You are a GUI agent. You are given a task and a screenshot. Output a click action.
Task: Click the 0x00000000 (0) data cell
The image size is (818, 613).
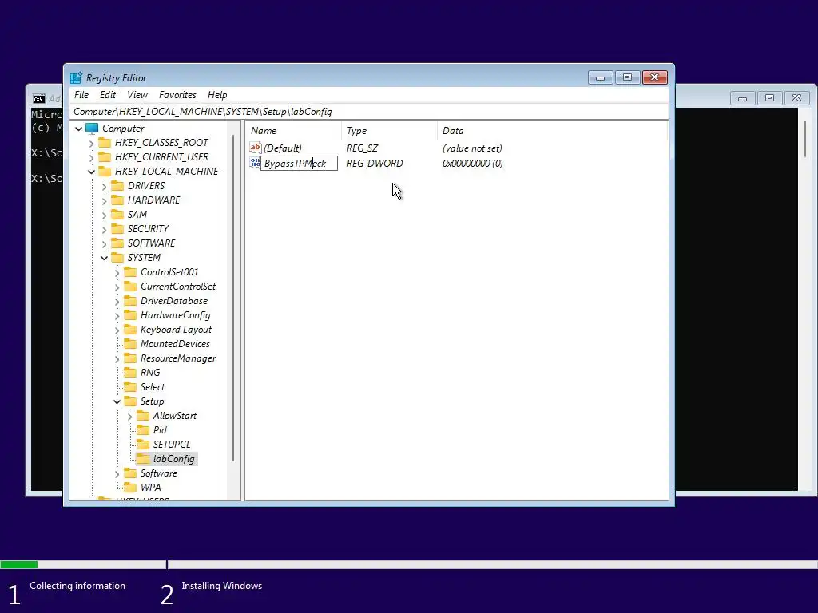[473, 163]
